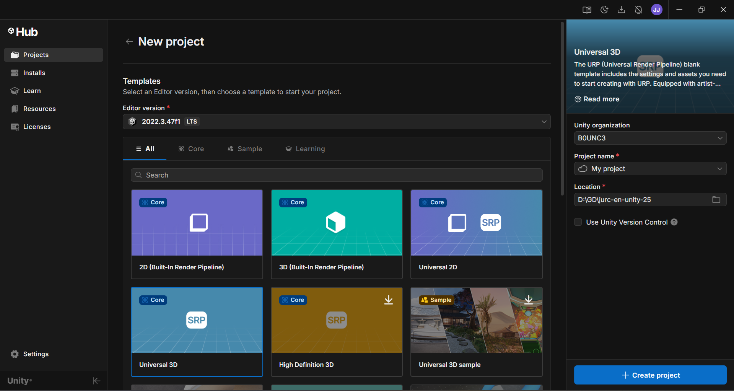The image size is (734, 391).
Task: Open Installs in the sidebar
Action: coord(34,73)
